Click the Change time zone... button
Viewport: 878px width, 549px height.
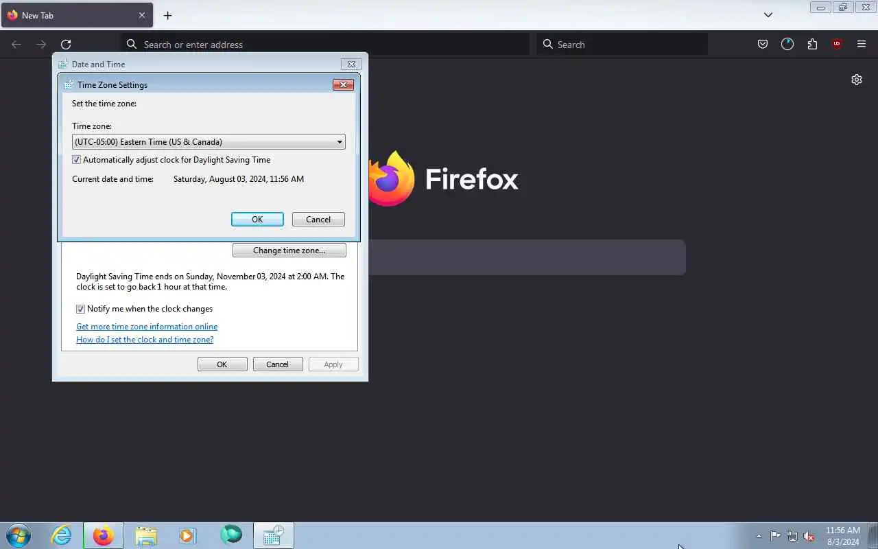pos(289,250)
